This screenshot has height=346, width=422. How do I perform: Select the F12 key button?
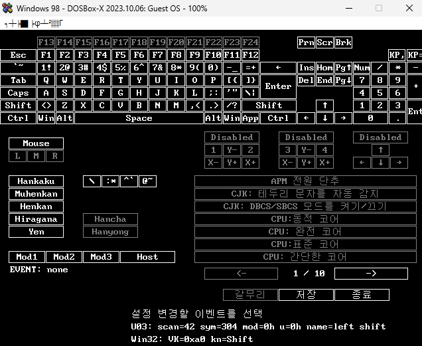pos(250,55)
